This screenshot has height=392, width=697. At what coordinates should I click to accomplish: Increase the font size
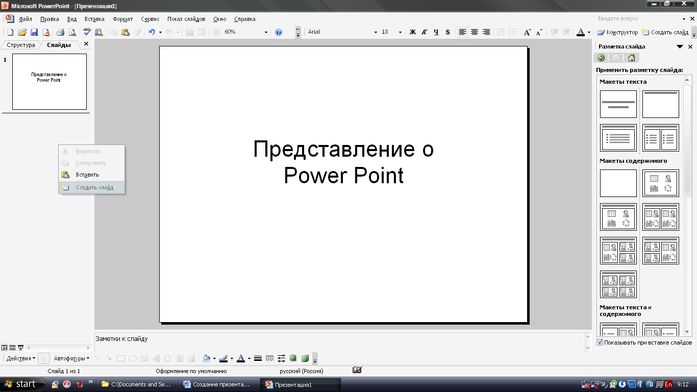pyautogui.click(x=528, y=32)
